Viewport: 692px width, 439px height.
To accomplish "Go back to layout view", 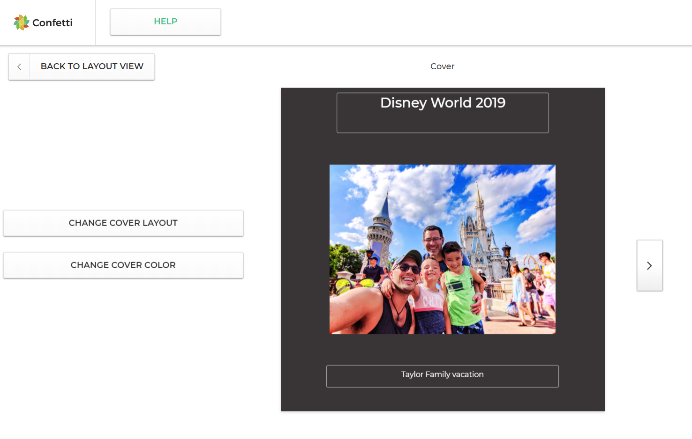I will pyautogui.click(x=92, y=66).
